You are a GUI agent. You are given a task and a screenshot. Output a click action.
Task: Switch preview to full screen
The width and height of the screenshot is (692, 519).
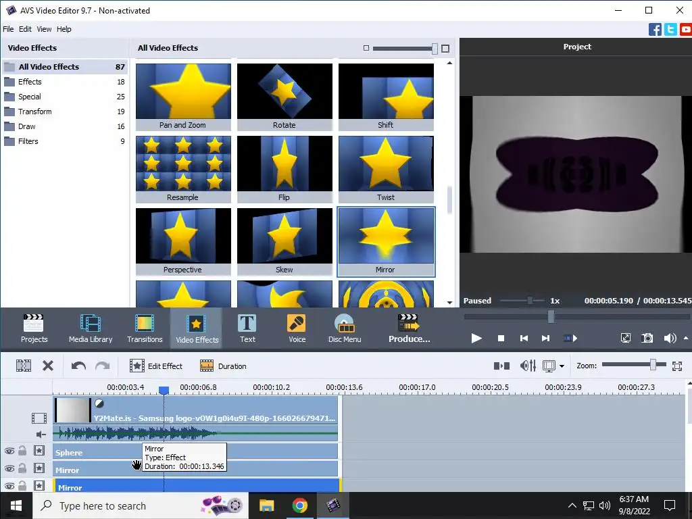[x=625, y=339]
